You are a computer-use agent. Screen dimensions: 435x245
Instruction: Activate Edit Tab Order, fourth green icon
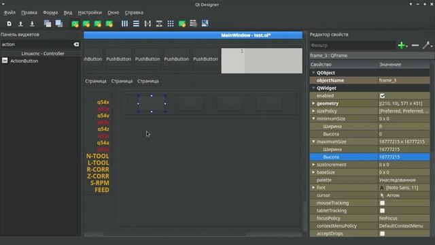[x=109, y=24]
